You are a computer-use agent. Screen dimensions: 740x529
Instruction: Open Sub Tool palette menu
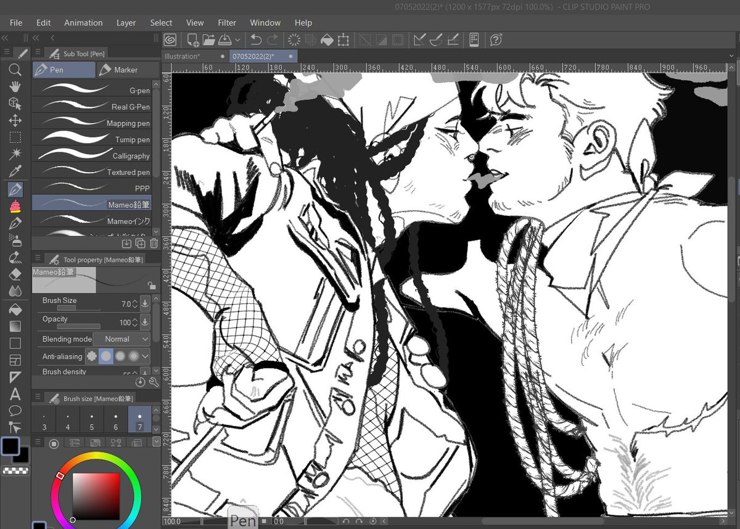[x=38, y=53]
